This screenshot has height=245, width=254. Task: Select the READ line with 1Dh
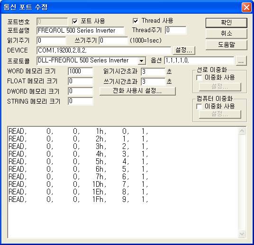[78, 184]
